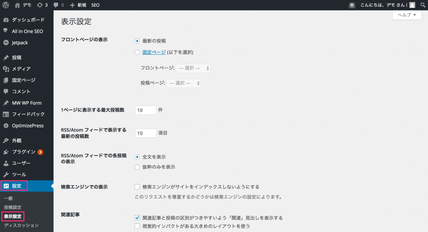The height and width of the screenshot is (232, 428).
Task: Click the RSS/Atom フィード 項目 number field
Action: 145,133
